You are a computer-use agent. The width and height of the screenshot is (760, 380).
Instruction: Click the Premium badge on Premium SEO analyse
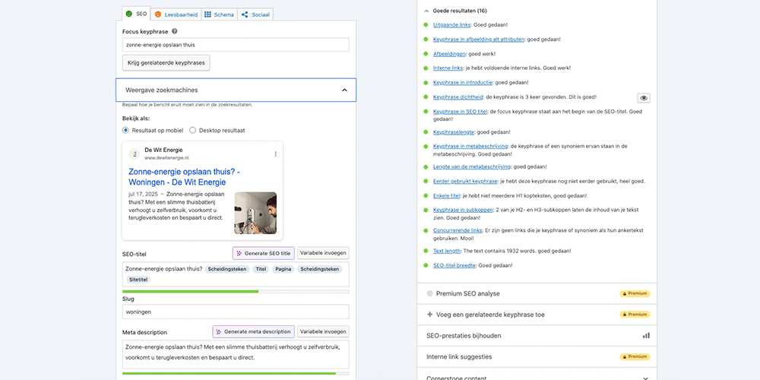tap(635, 293)
